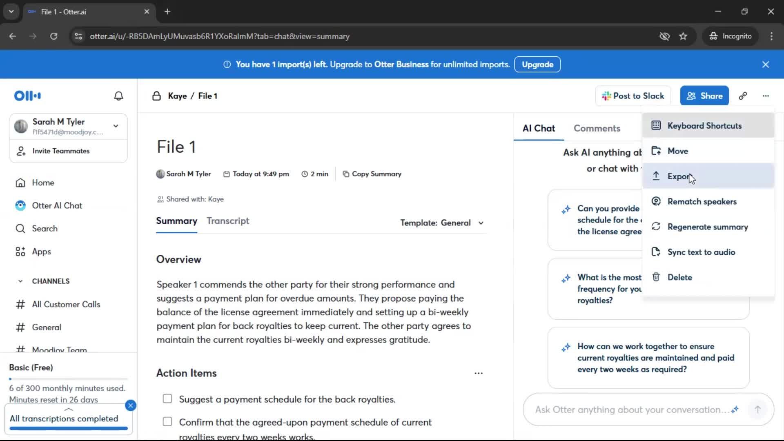
Task: Click the Invite Teammates person icon
Action: (x=21, y=151)
